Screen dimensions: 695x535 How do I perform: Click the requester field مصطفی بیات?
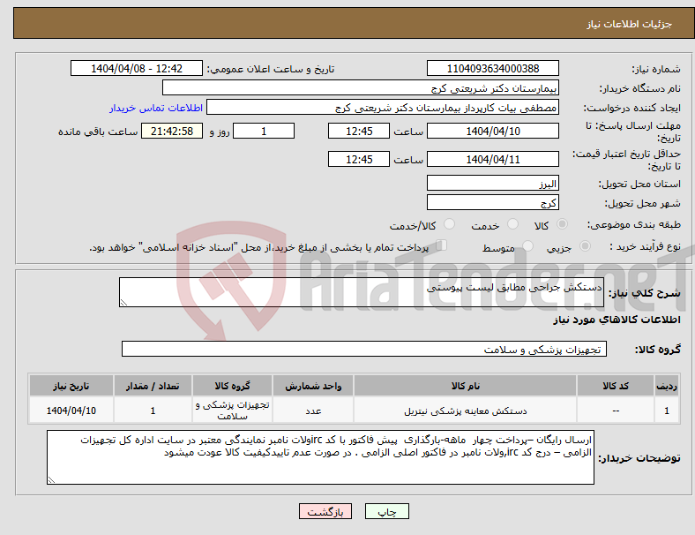pyautogui.click(x=383, y=108)
